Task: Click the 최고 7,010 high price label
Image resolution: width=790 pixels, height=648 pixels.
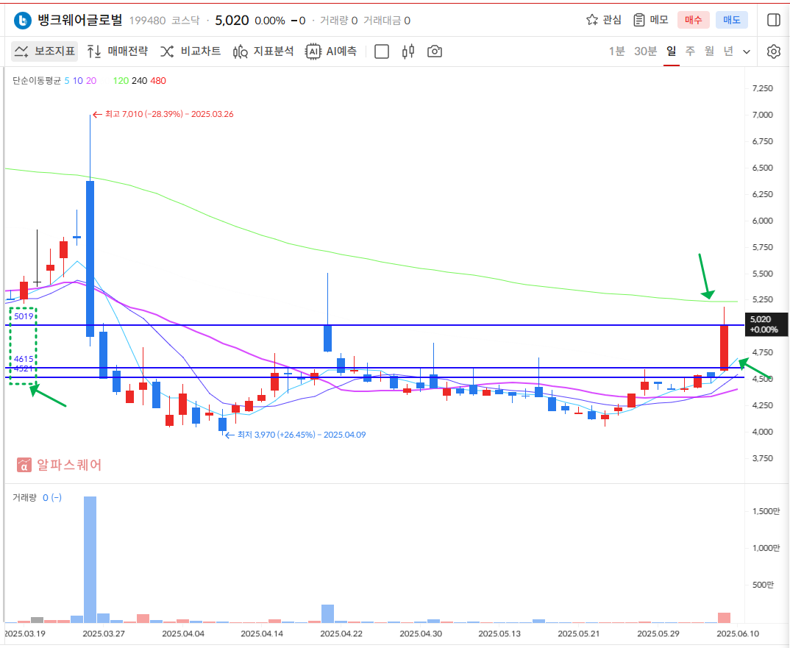Action: 168,115
